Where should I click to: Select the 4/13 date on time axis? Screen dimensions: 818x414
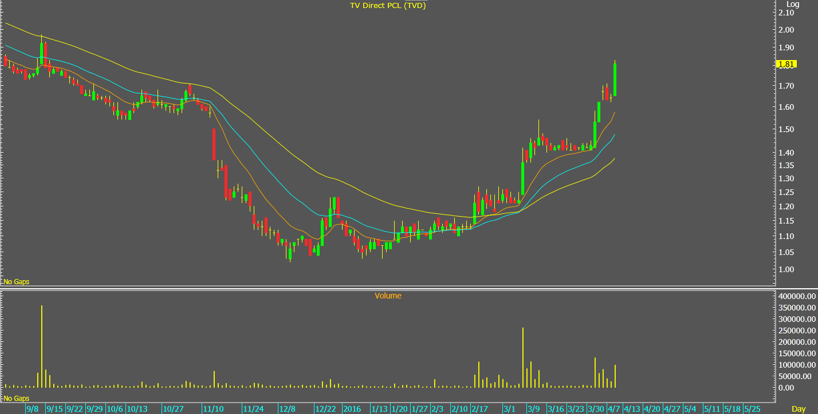click(632, 409)
